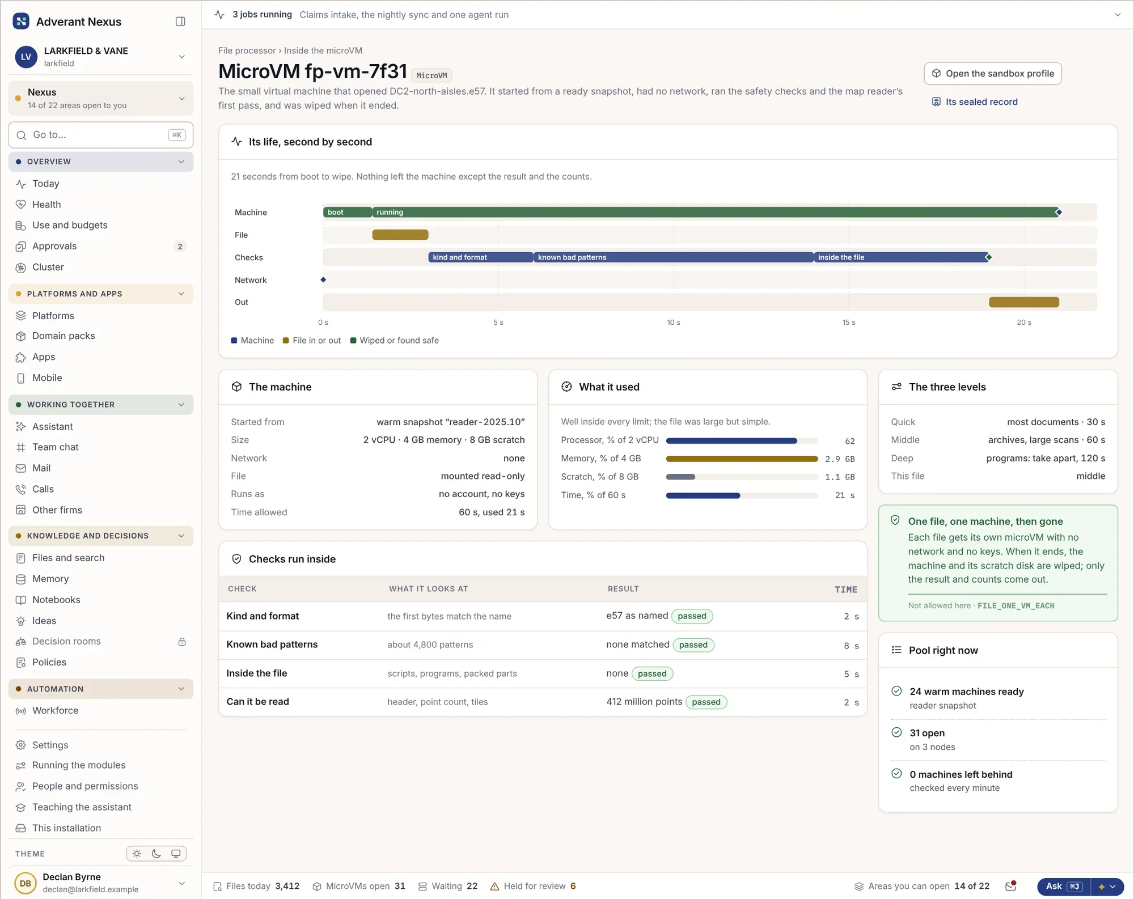Viewport: 1134px width, 899px height.
Task: Click the Apps puzzle icon
Action: tap(21, 357)
